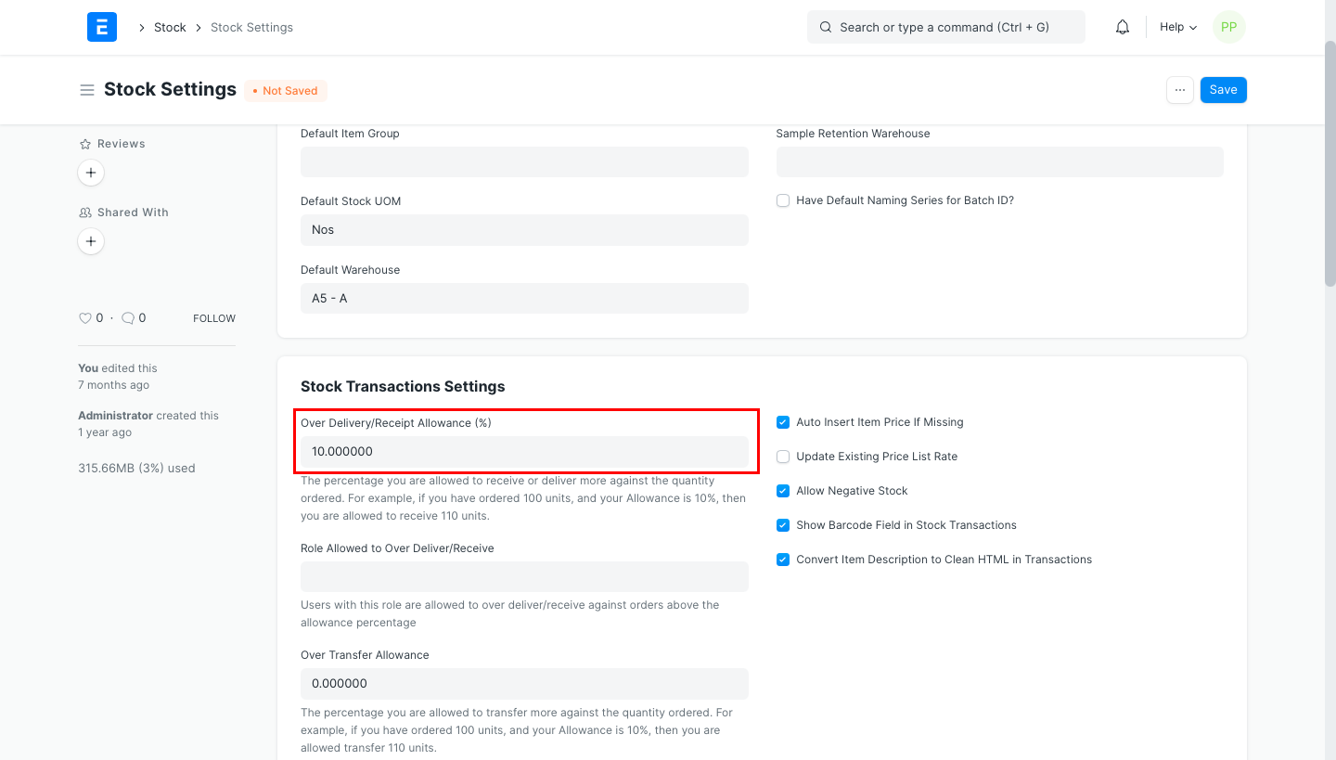Click the Save button
The height and width of the screenshot is (760, 1336).
[1223, 90]
